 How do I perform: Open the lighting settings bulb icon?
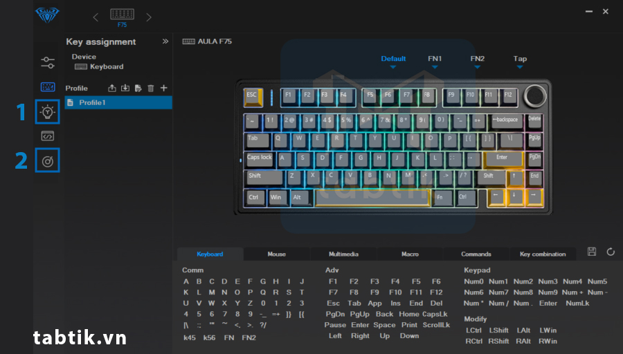[x=47, y=112]
